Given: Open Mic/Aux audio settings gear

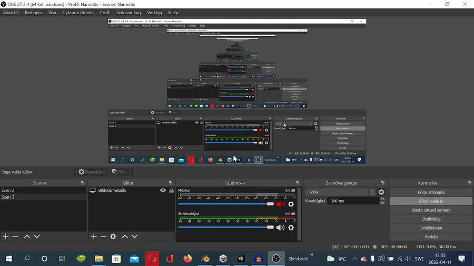Looking at the screenshot, I should [x=291, y=204].
